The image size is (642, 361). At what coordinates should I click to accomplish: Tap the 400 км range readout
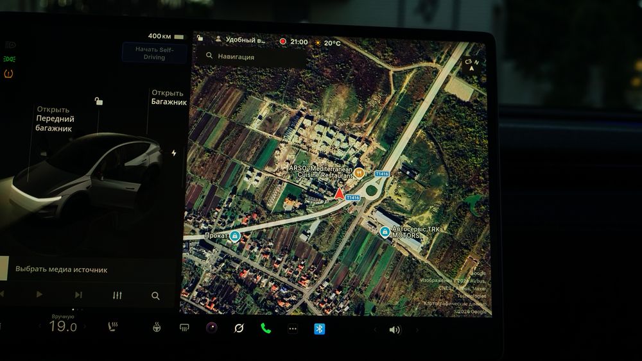point(159,36)
